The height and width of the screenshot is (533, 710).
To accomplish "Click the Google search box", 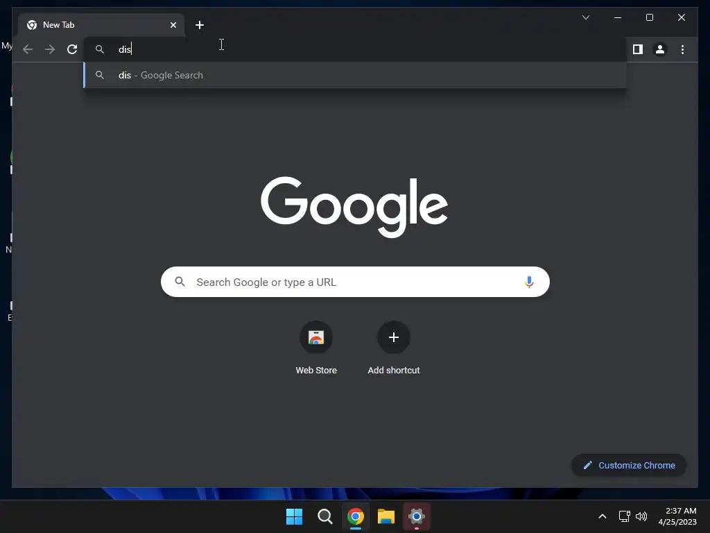I will 355,282.
